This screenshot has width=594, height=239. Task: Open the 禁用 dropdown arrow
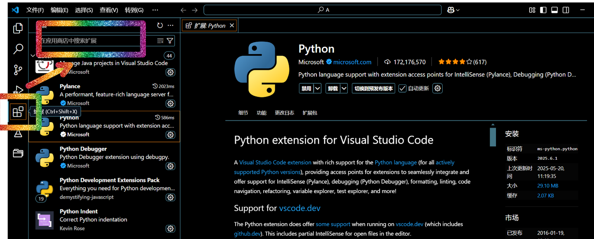(317, 88)
